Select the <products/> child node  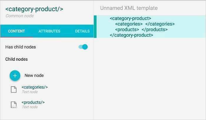[33, 102]
